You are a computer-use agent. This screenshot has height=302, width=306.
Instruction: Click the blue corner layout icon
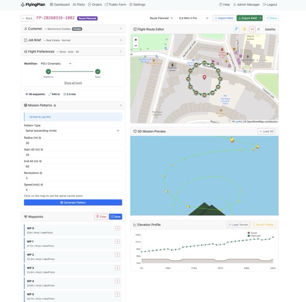pos(237,29)
